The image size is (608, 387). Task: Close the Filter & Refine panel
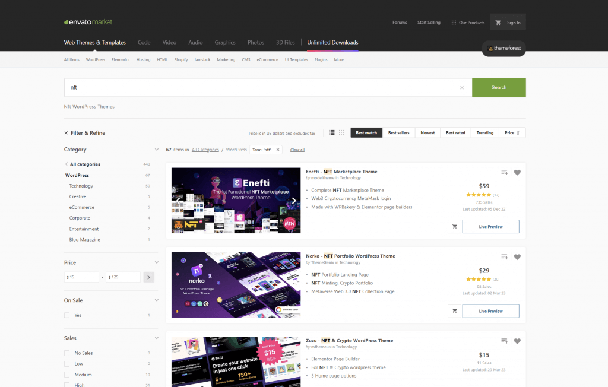[x=66, y=132]
